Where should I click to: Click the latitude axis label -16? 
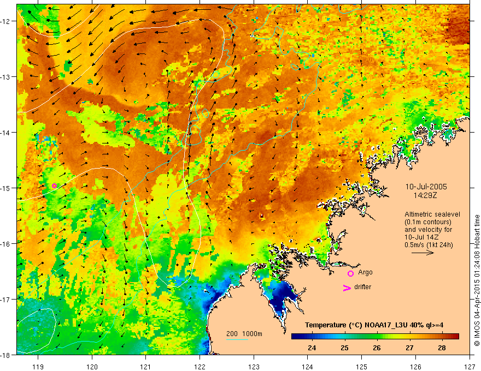tap(5, 244)
